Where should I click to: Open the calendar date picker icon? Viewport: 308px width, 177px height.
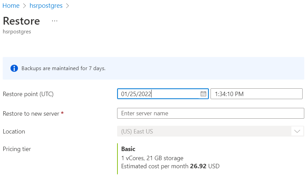[203, 94]
